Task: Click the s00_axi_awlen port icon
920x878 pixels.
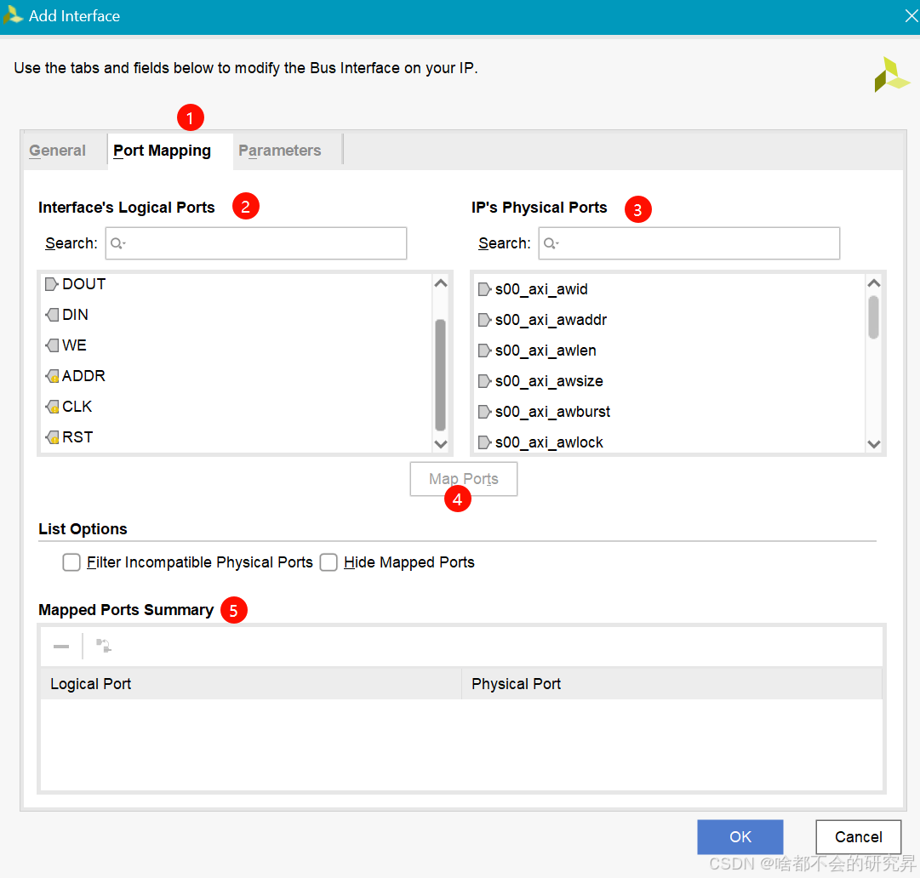Action: 484,351
